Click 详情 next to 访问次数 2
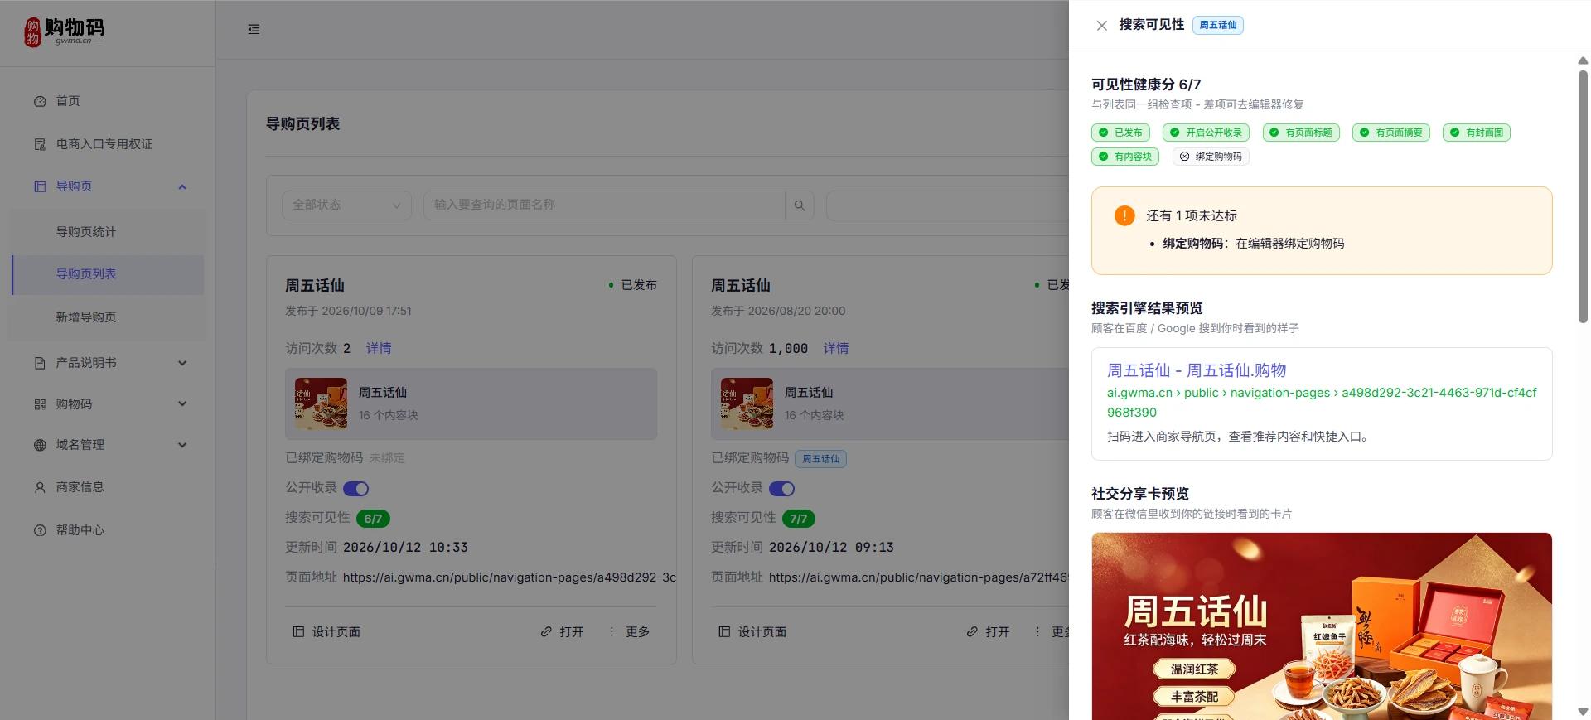Image resolution: width=1591 pixels, height=720 pixels. [x=379, y=349]
